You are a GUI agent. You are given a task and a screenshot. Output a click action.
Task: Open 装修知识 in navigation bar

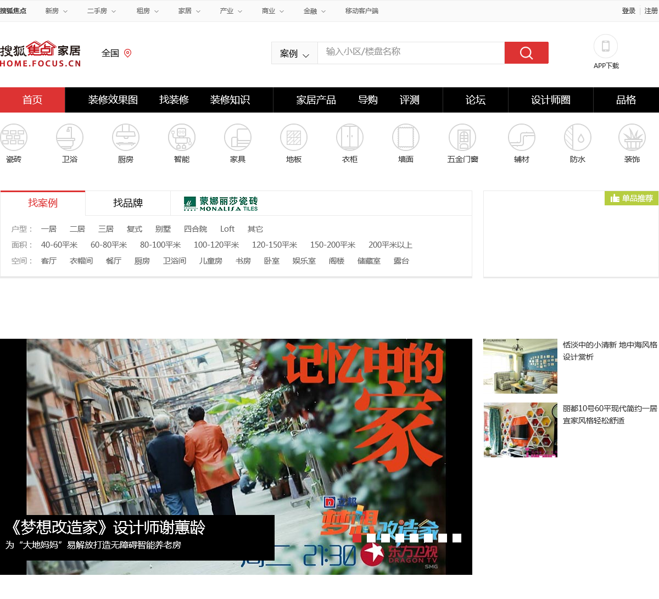click(230, 100)
